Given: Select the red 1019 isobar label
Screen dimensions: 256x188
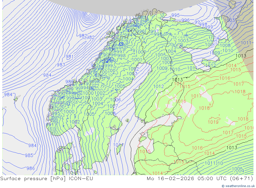Looking at the screenshot, I should (x=213, y=122).
